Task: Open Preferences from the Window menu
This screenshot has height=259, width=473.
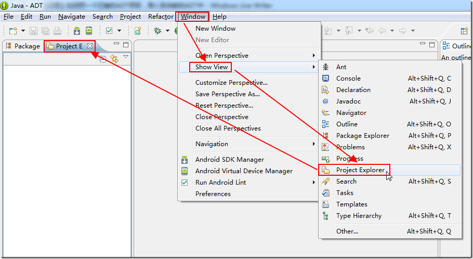Action: point(248,194)
